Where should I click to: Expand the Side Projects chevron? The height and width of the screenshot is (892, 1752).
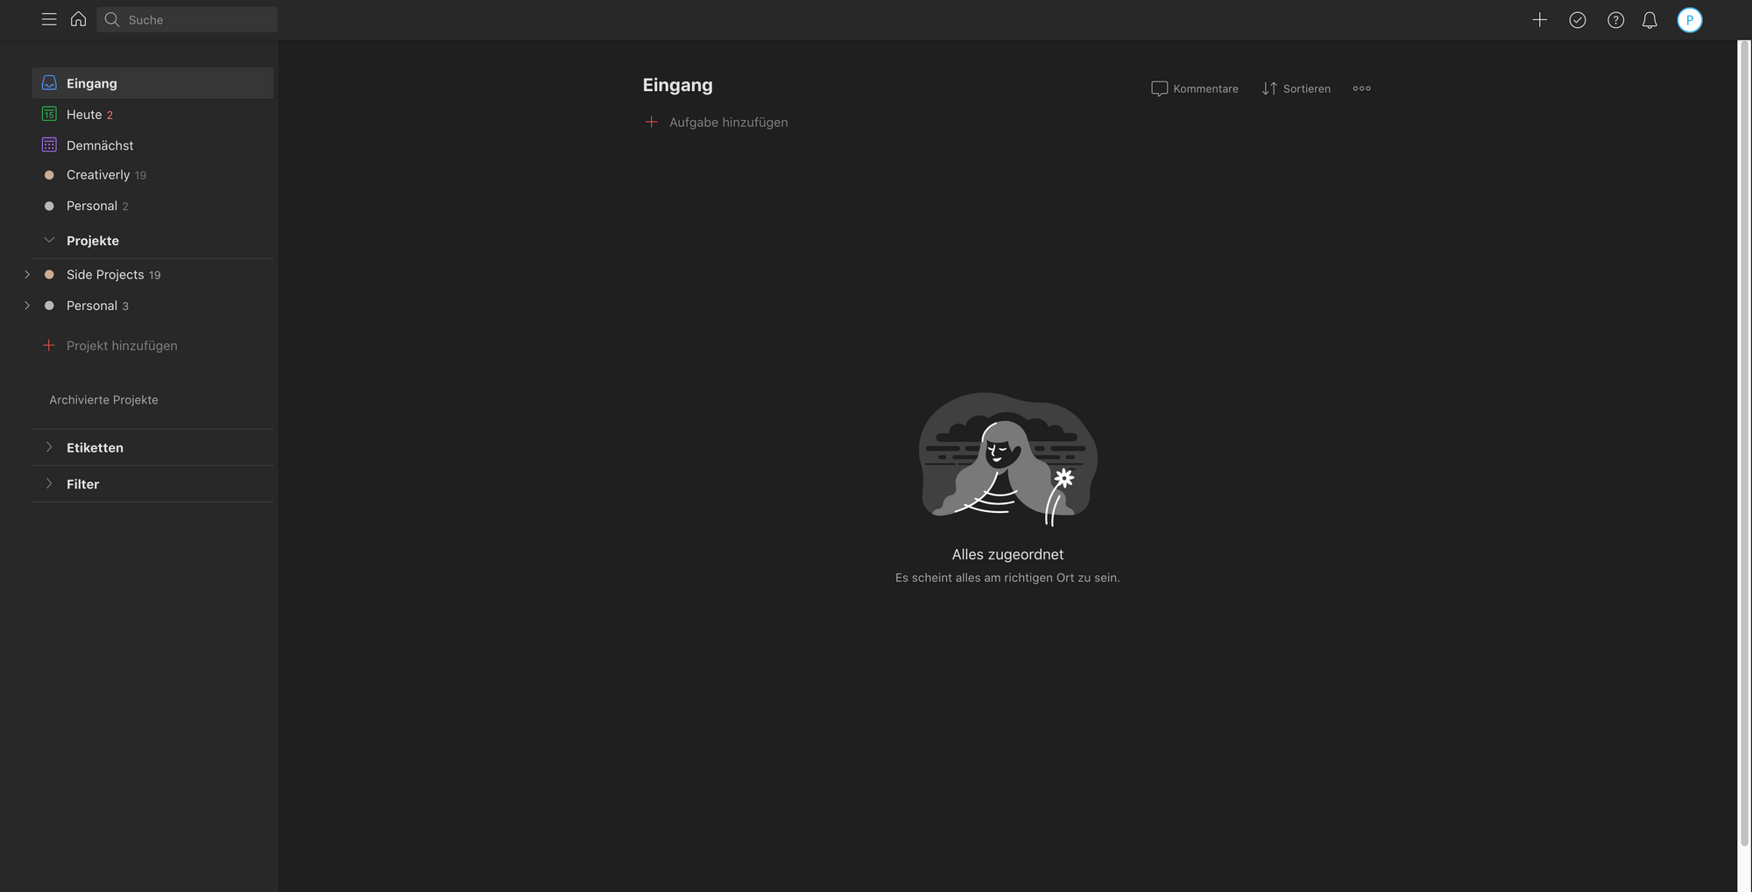point(27,275)
